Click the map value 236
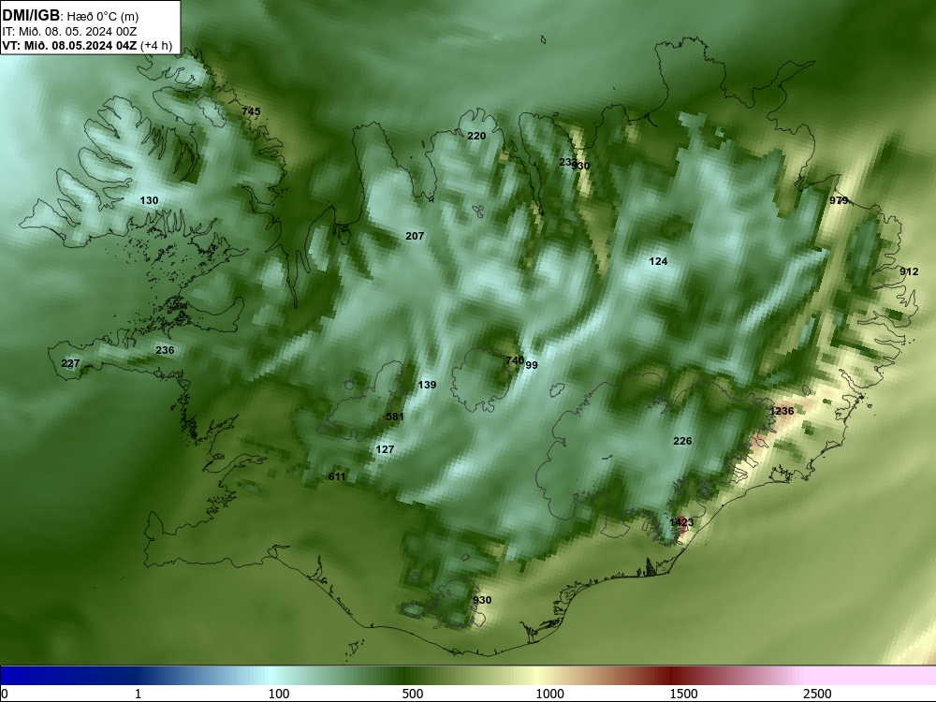 (165, 350)
